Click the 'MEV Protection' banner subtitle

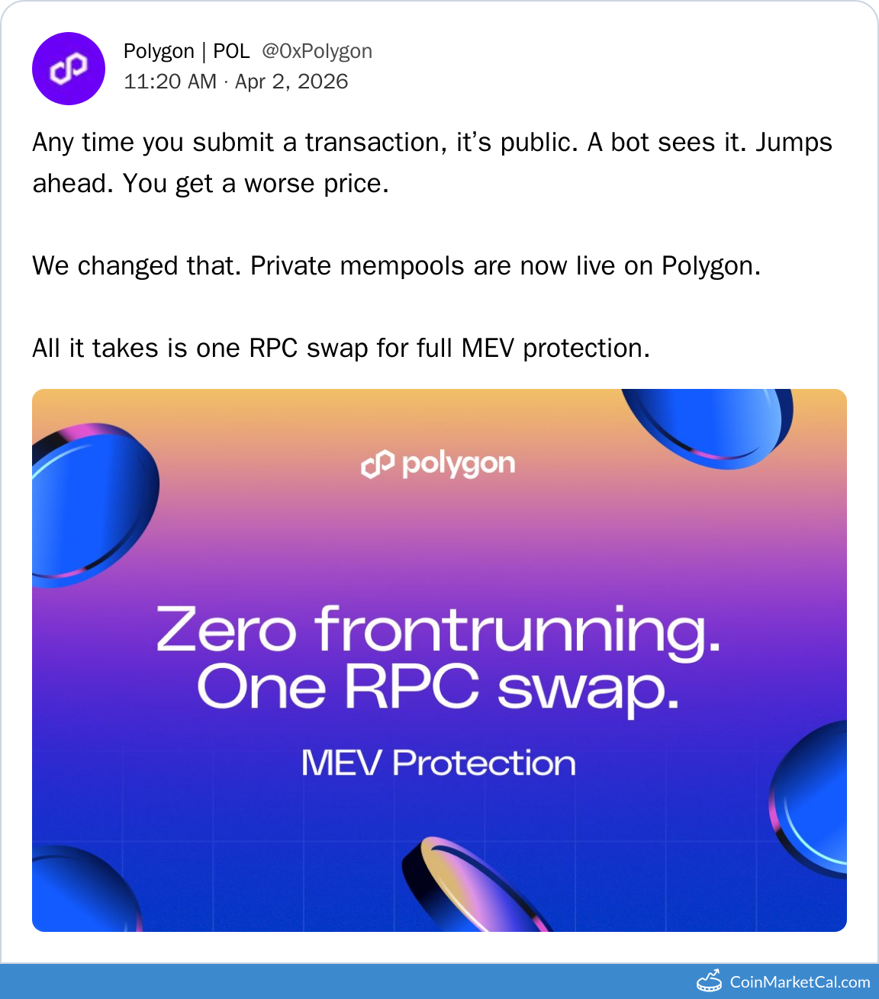[439, 763]
